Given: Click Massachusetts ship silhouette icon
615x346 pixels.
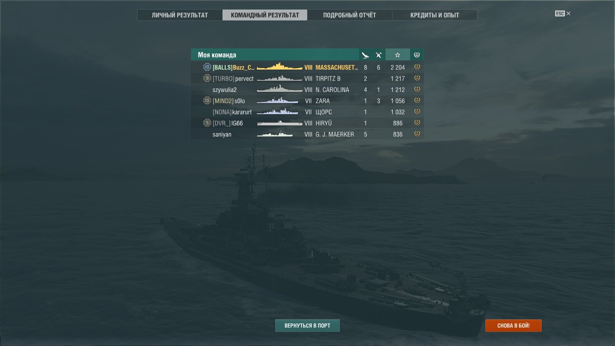Looking at the screenshot, I should click(279, 67).
